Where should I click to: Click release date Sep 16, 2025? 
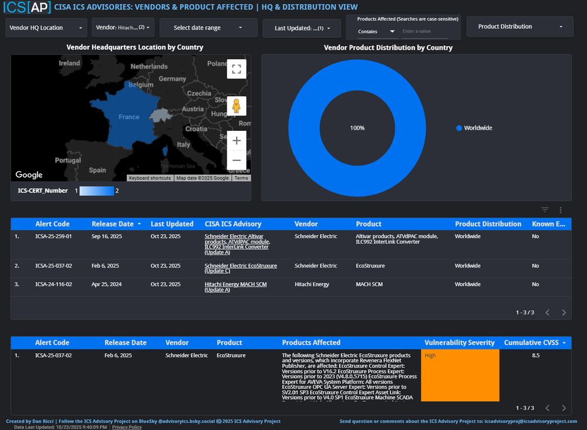107,236
